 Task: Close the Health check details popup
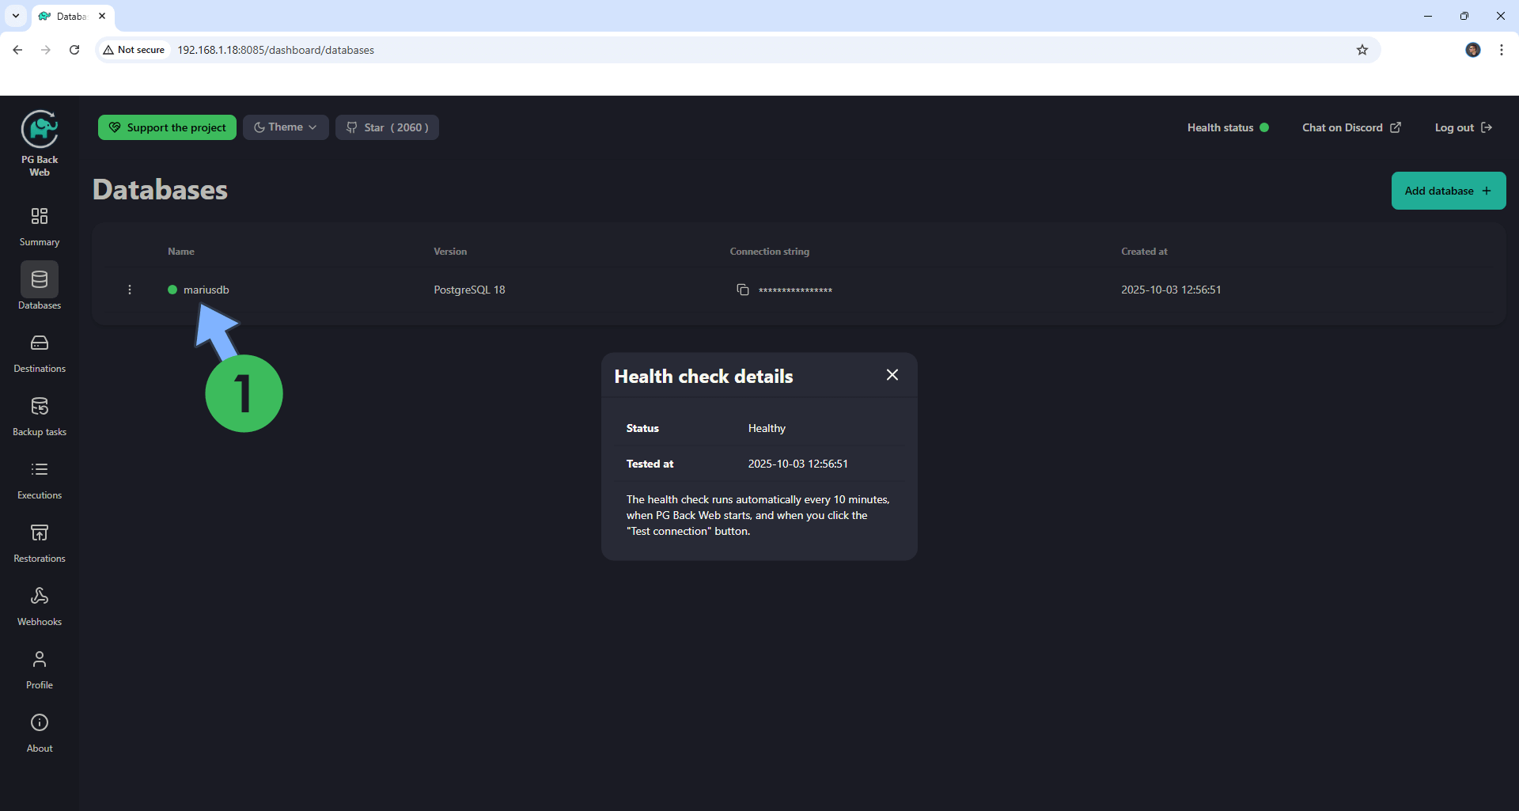point(892,375)
